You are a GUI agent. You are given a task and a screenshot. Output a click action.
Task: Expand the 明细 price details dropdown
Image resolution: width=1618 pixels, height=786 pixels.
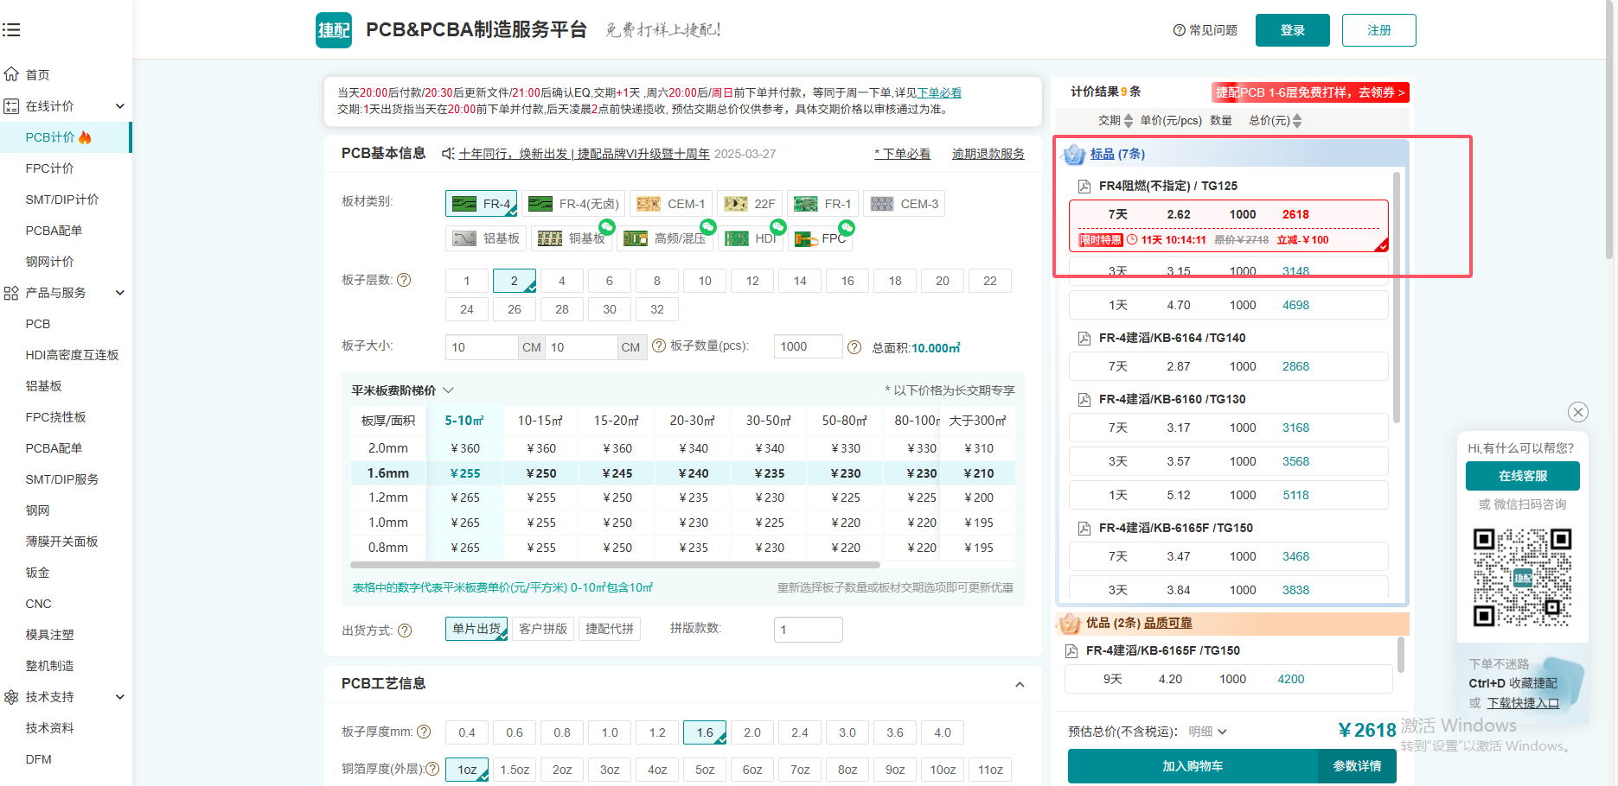[1207, 732]
